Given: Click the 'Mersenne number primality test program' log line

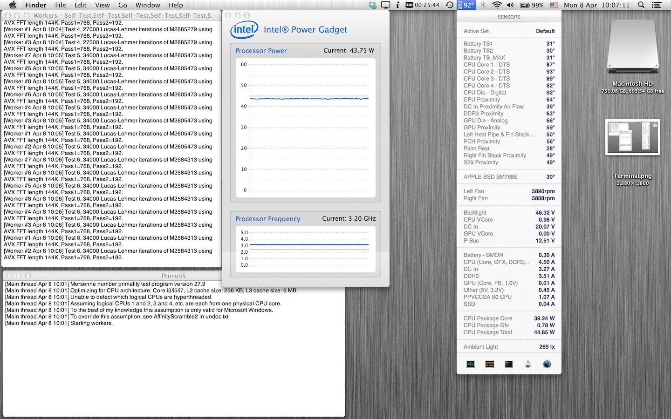Looking at the screenshot, I should (x=105, y=284).
